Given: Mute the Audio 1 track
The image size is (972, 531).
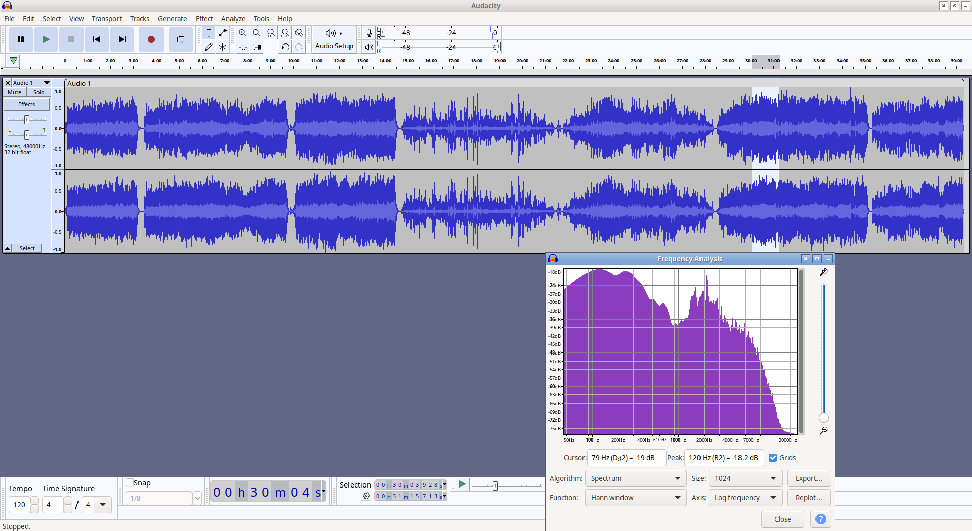Looking at the screenshot, I should click(15, 92).
